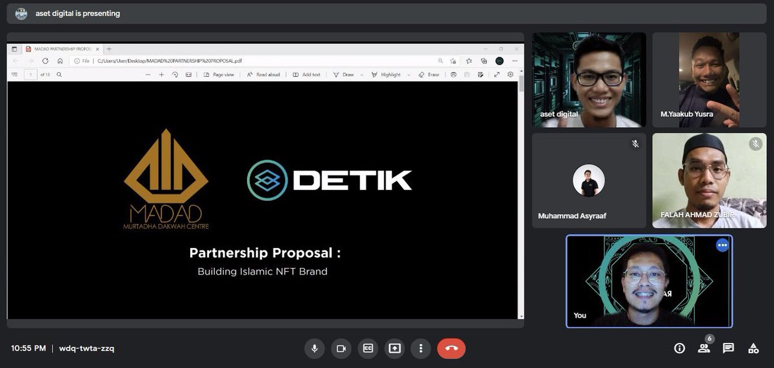
Task: Mute the microphone in the call
Action: 314,349
